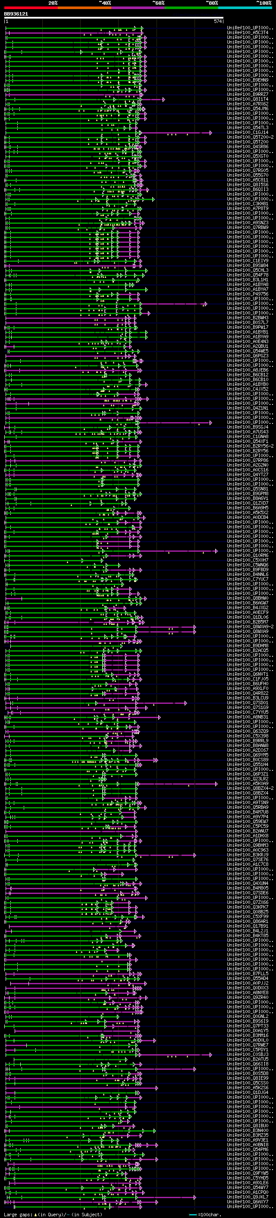Select the UniRef100_C7YYU5 label
This screenshot has height=1218, width=276.
click(x=248, y=712)
